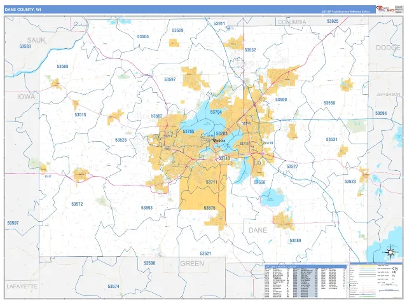Click ZIP code label 53703
This screenshot has width=407, height=305.
click(222, 133)
